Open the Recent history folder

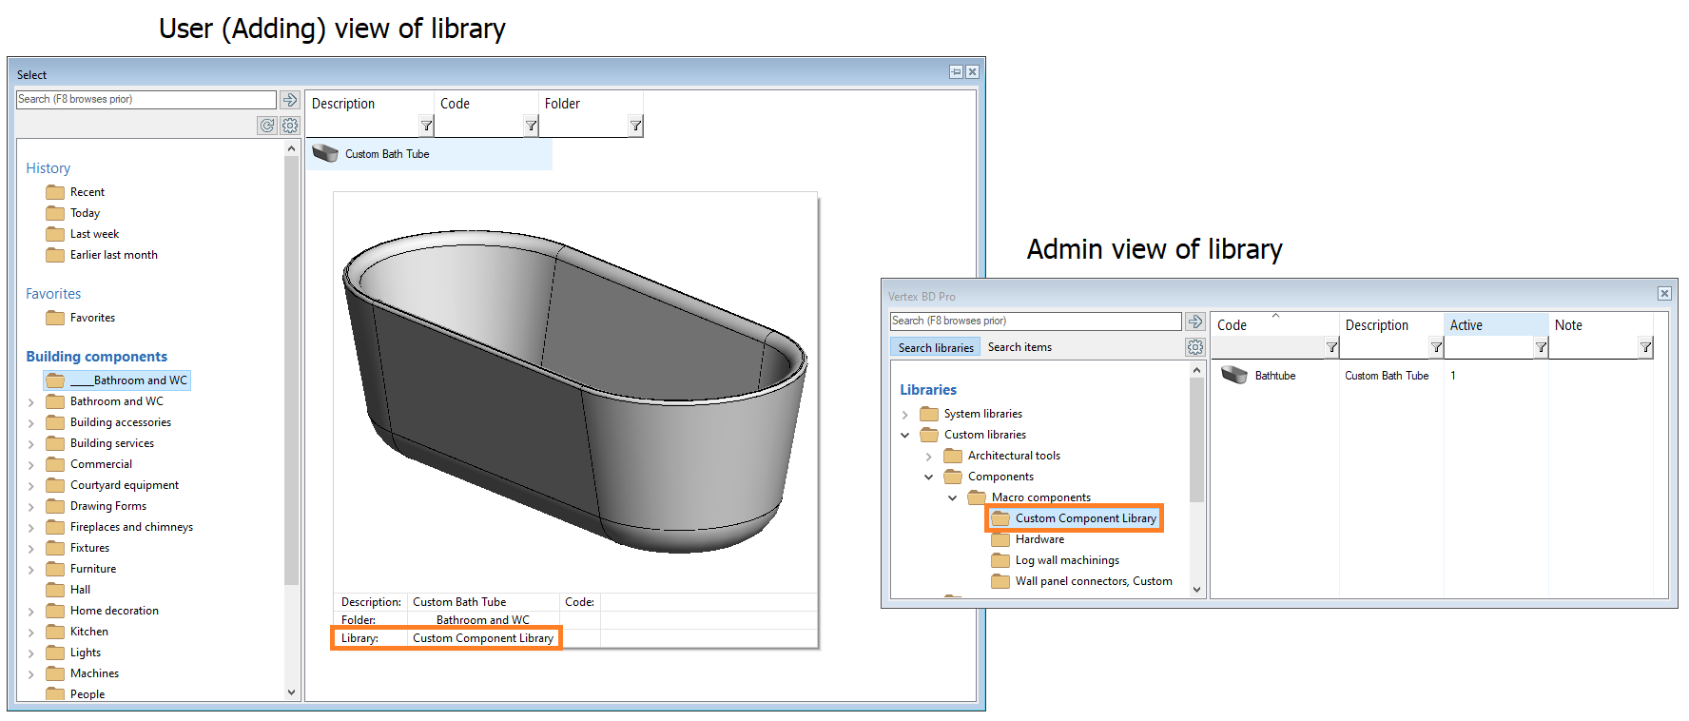coord(87,192)
